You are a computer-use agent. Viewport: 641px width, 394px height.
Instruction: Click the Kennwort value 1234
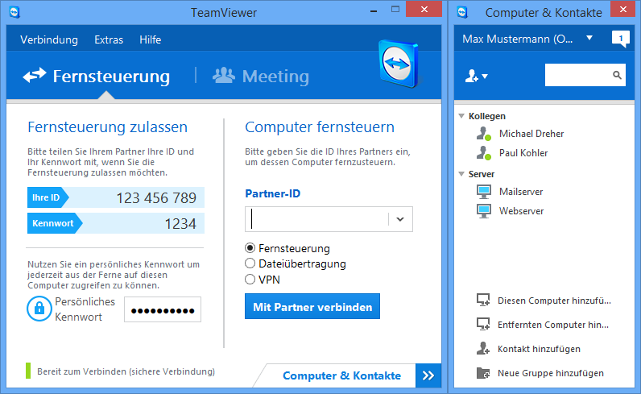[180, 223]
